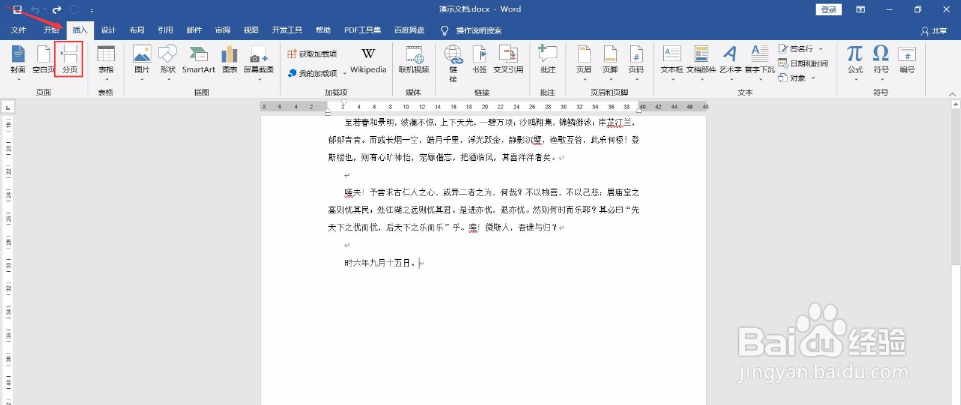Insert numbering (编号)
The width and height of the screenshot is (961, 405).
pos(908,59)
